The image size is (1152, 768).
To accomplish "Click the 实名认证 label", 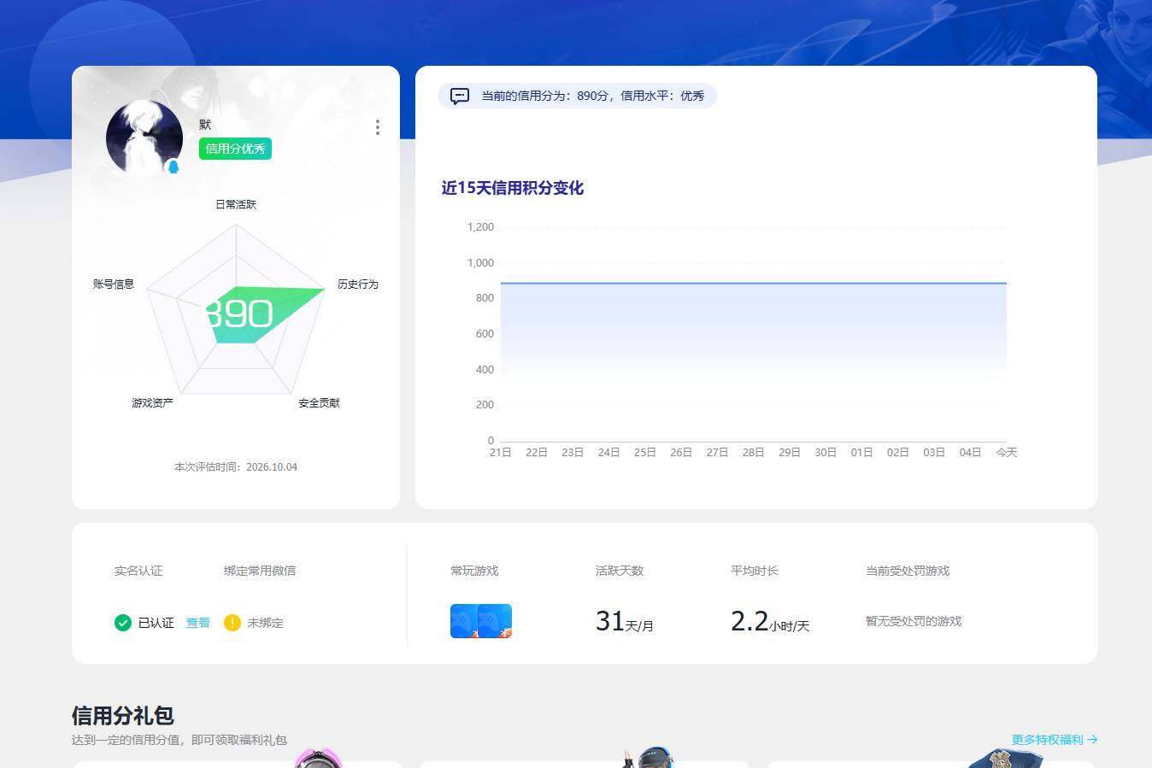I will 138,571.
